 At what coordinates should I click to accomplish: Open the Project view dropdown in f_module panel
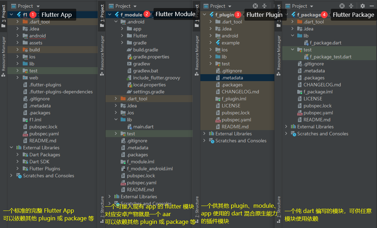pos(135,6)
